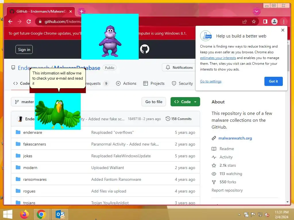Click the browser forward arrow

tap(20, 21)
